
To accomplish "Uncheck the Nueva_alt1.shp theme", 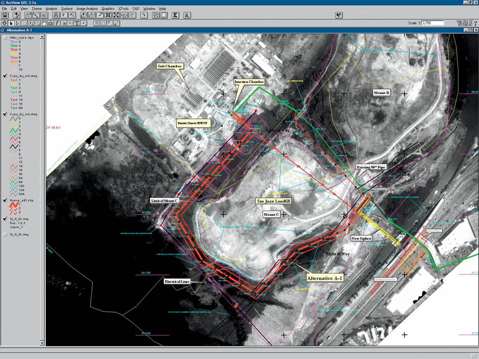I will tap(5, 201).
